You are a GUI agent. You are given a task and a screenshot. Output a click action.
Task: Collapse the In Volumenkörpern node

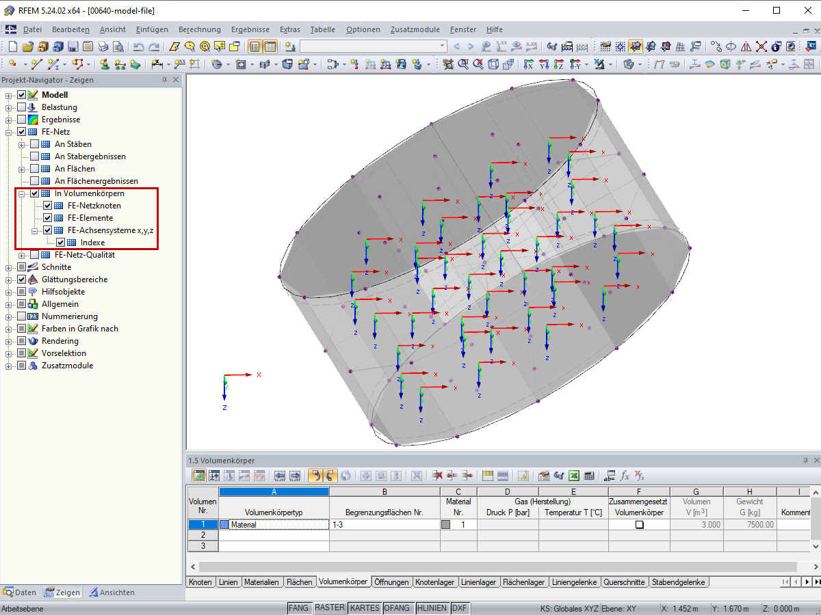[22, 193]
